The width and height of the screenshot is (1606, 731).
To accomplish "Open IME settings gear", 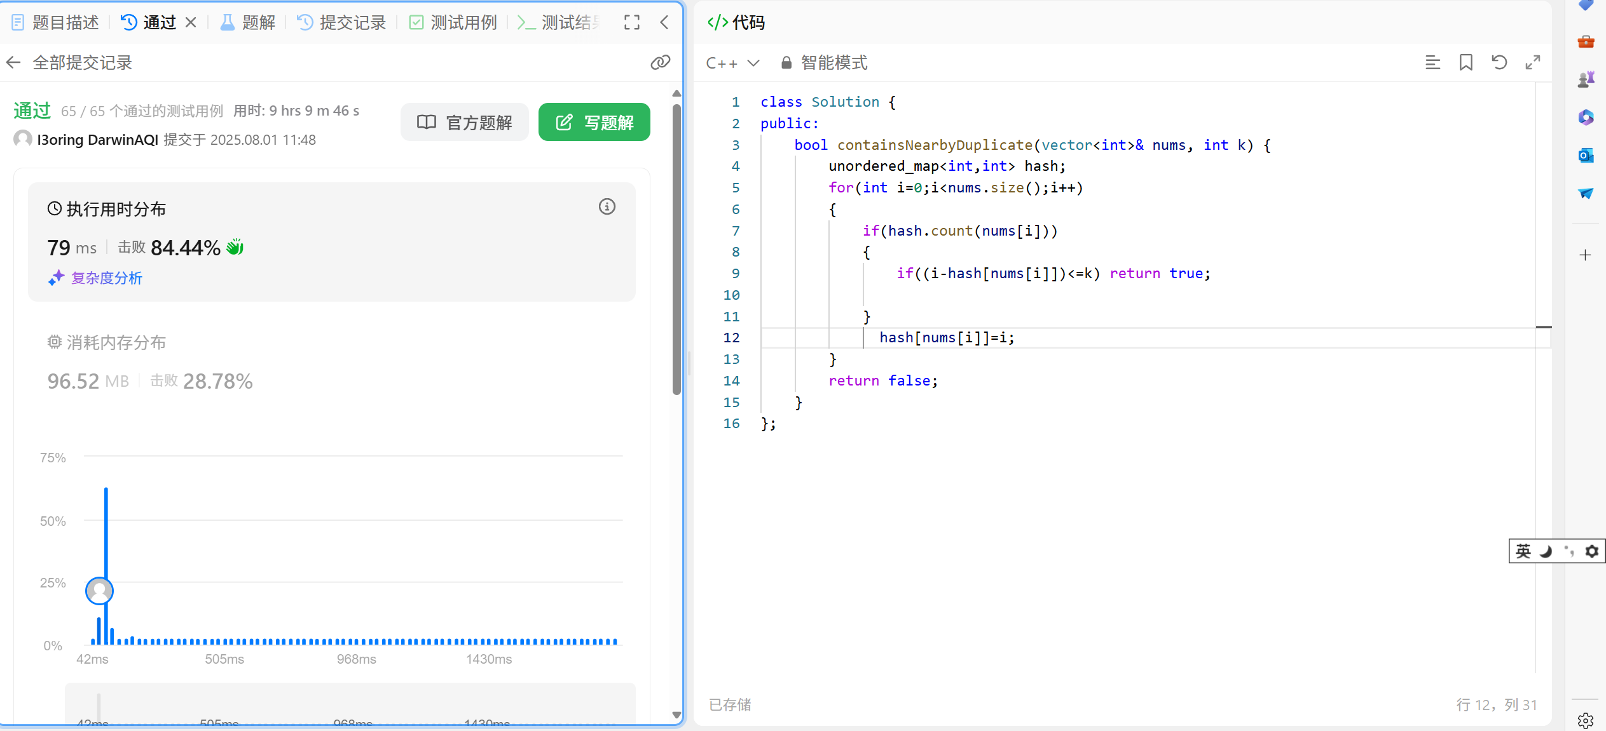I will click(x=1591, y=551).
